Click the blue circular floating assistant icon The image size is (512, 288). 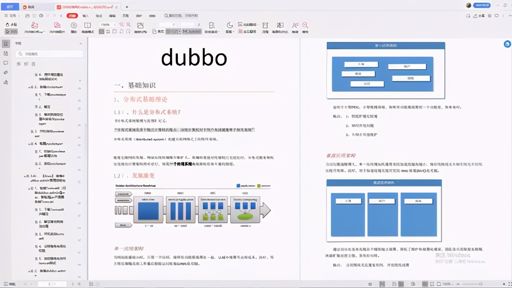[x=507, y=44]
